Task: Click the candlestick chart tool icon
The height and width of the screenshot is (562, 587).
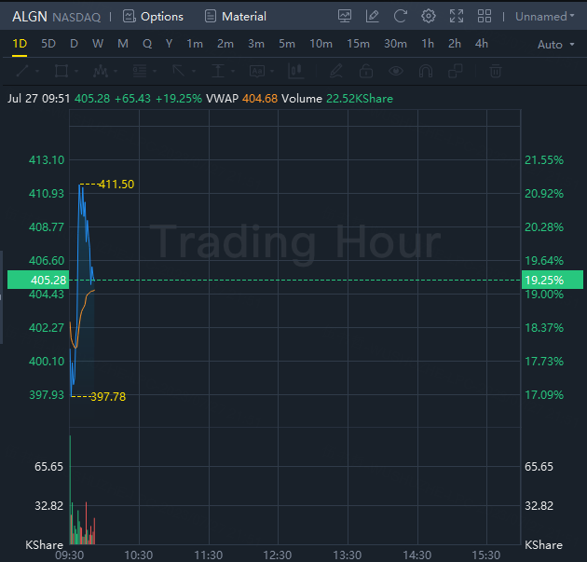Action: (295, 71)
